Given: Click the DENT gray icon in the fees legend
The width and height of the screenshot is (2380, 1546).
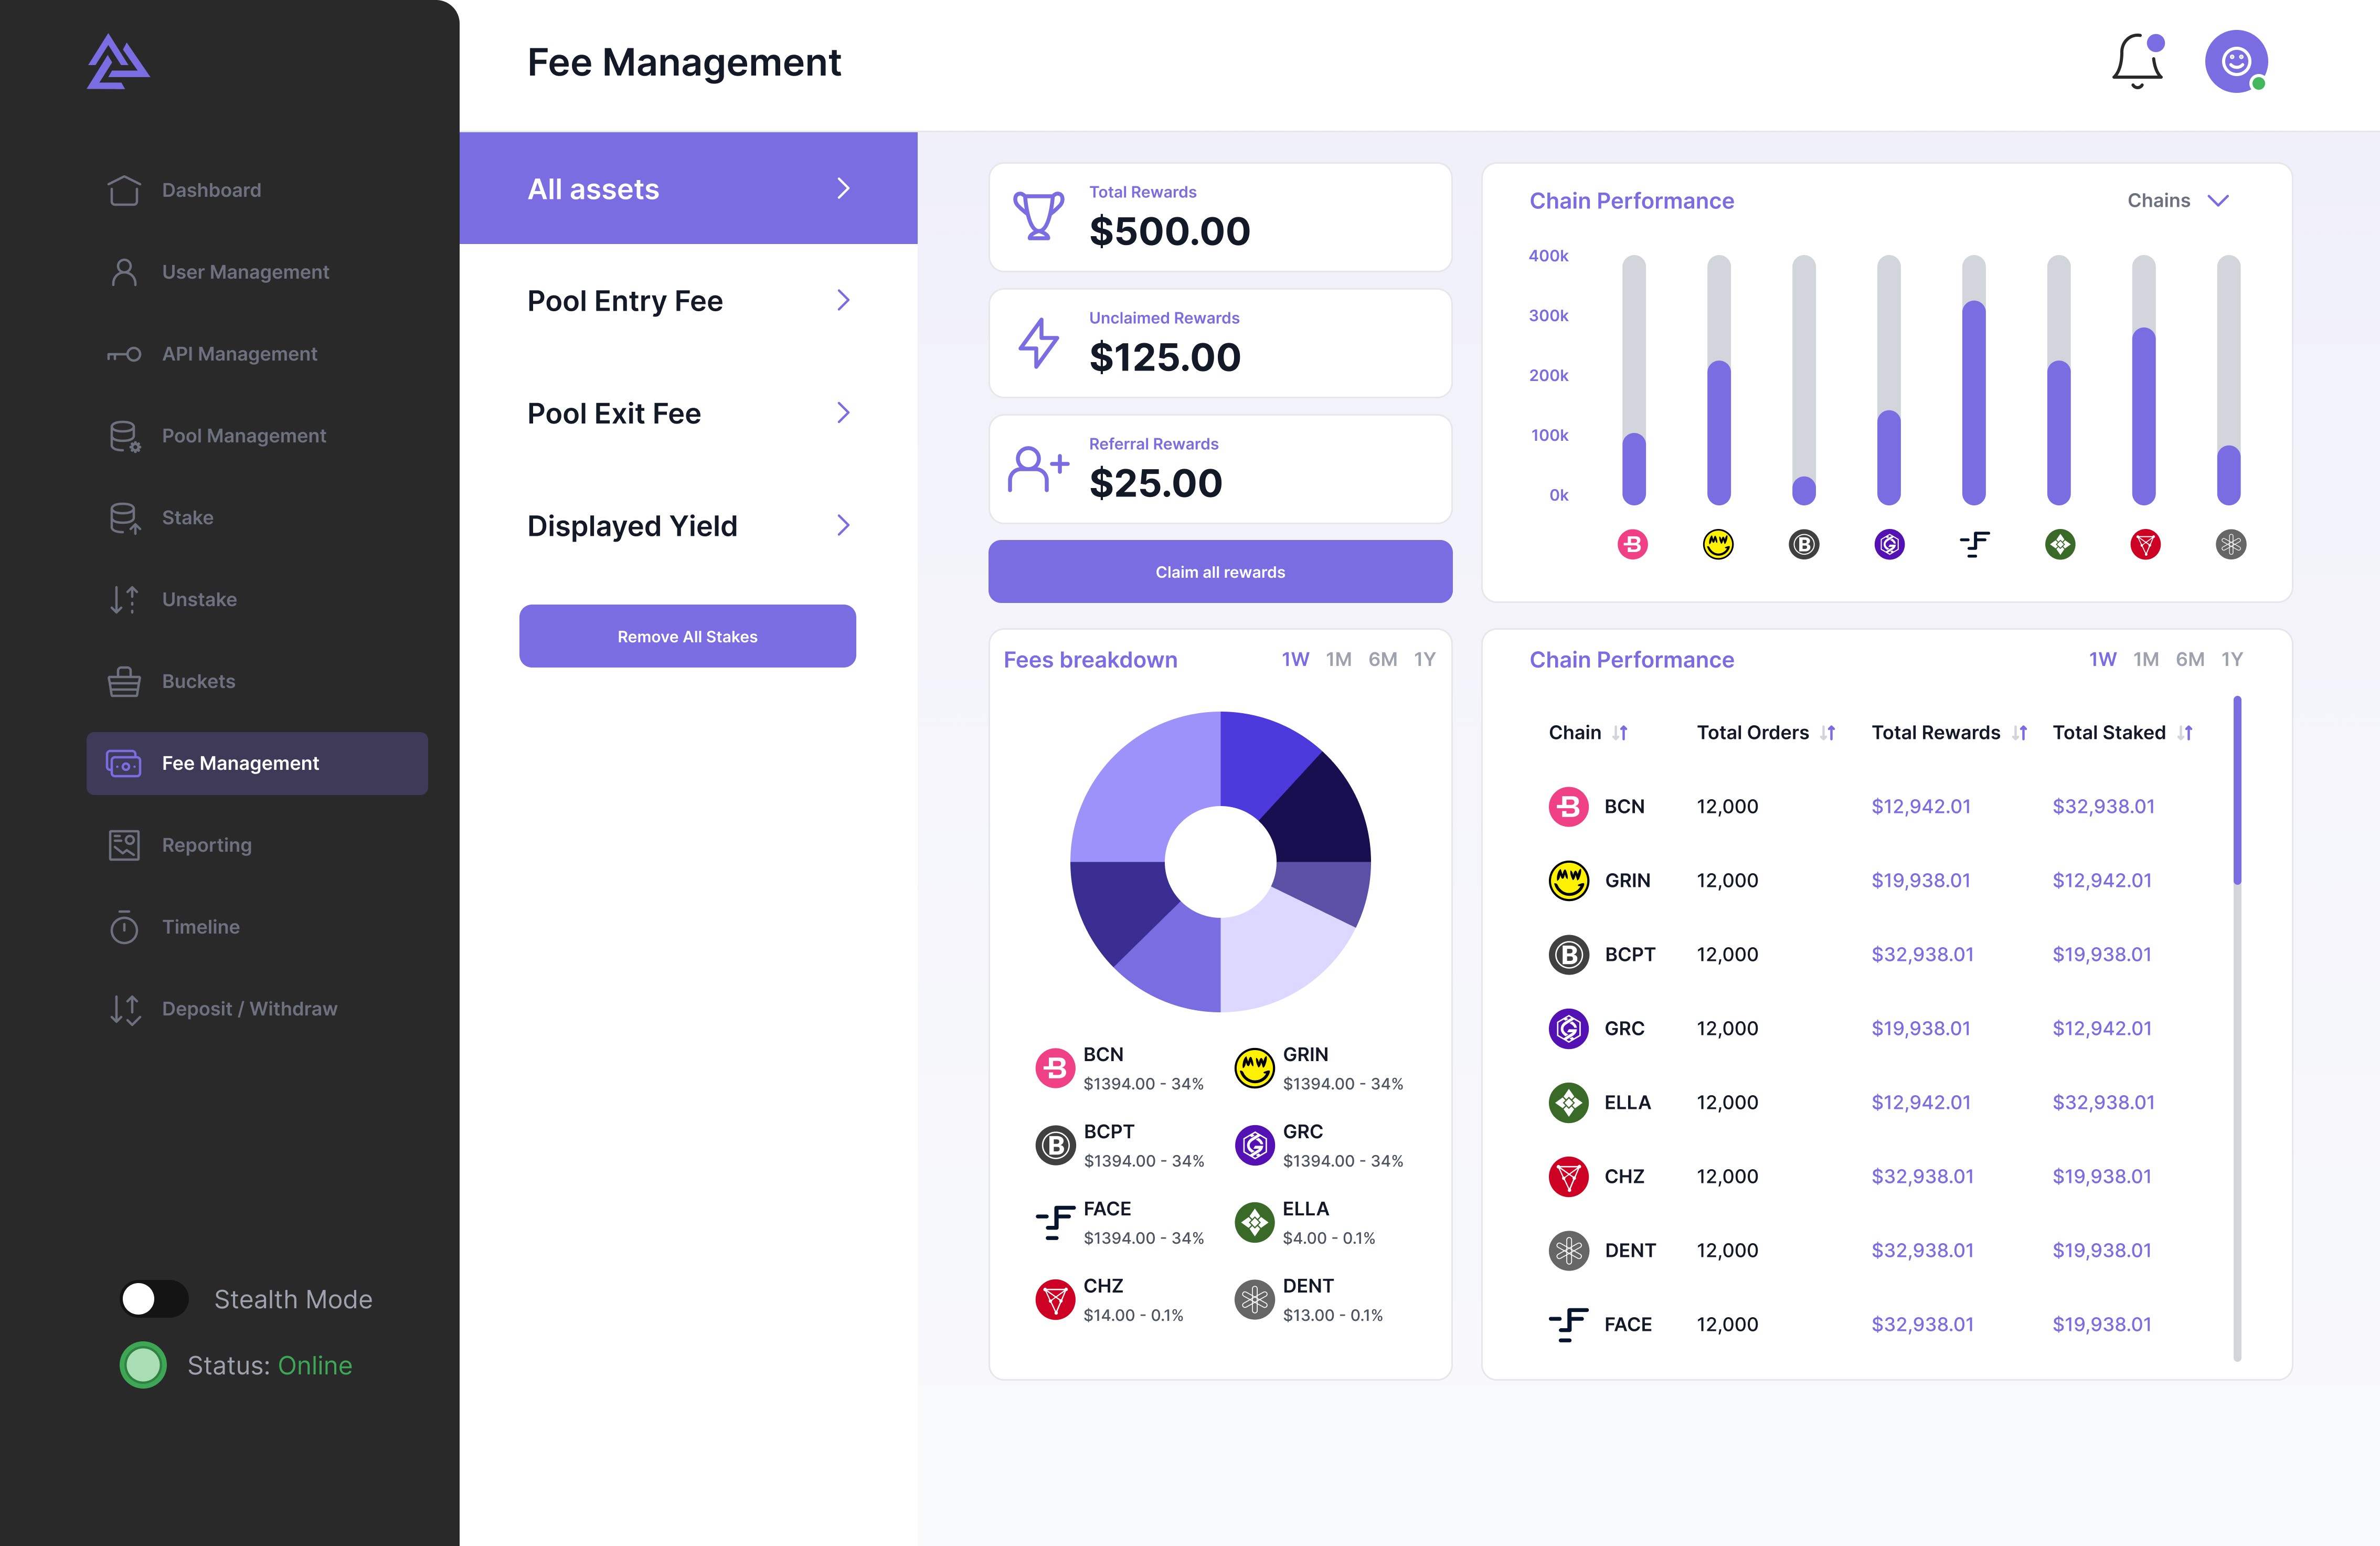Looking at the screenshot, I should coord(1254,1299).
